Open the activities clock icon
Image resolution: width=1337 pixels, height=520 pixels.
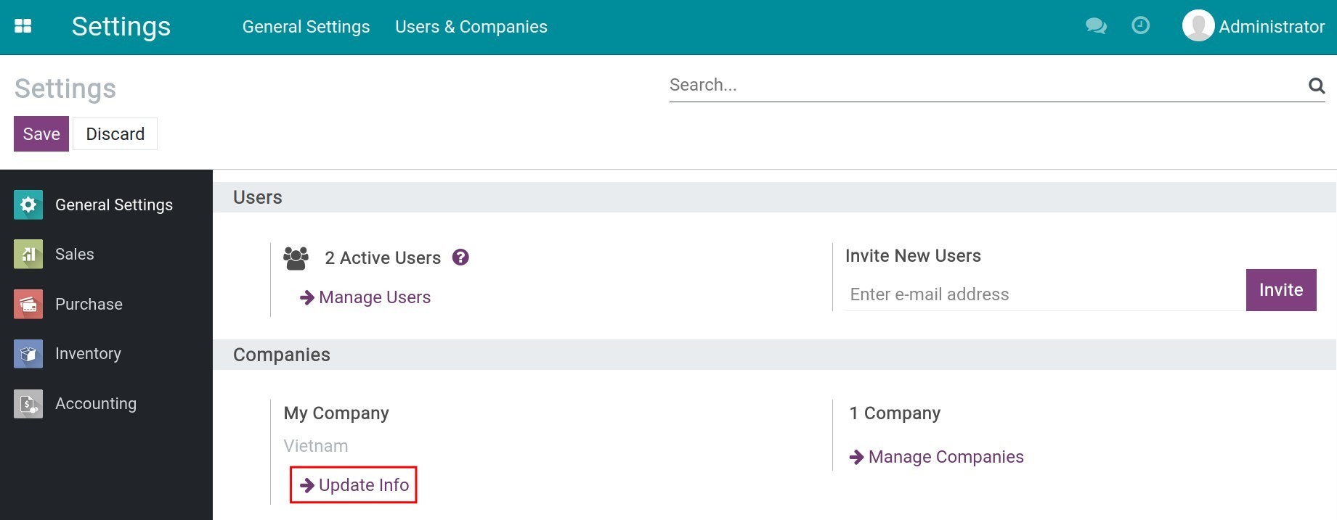[x=1141, y=25]
